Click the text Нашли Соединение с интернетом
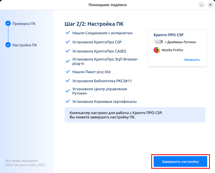The height and width of the screenshot is (173, 215). (x=102, y=33)
